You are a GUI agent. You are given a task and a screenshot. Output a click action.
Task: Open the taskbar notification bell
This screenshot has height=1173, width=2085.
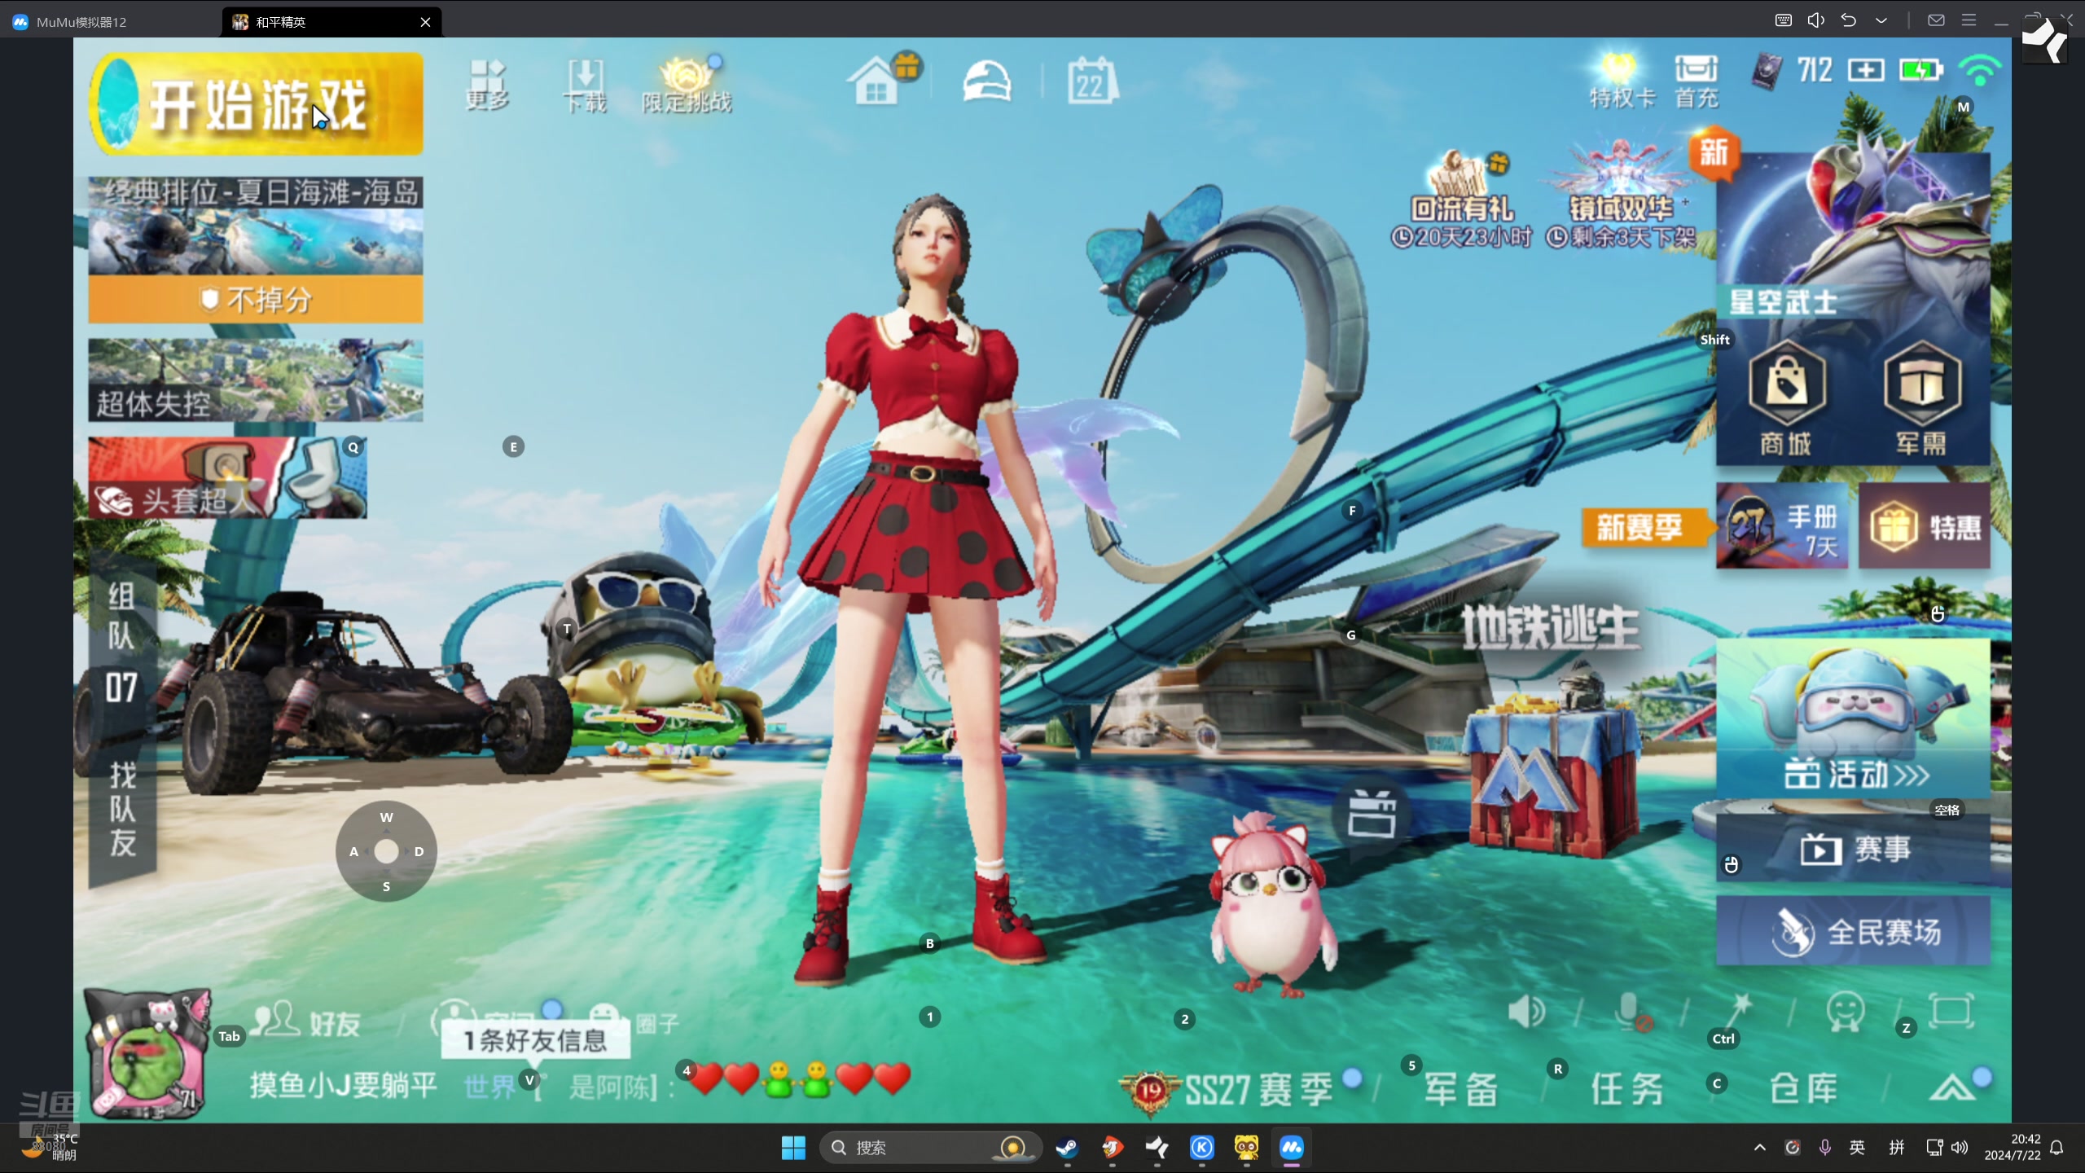click(2056, 1148)
